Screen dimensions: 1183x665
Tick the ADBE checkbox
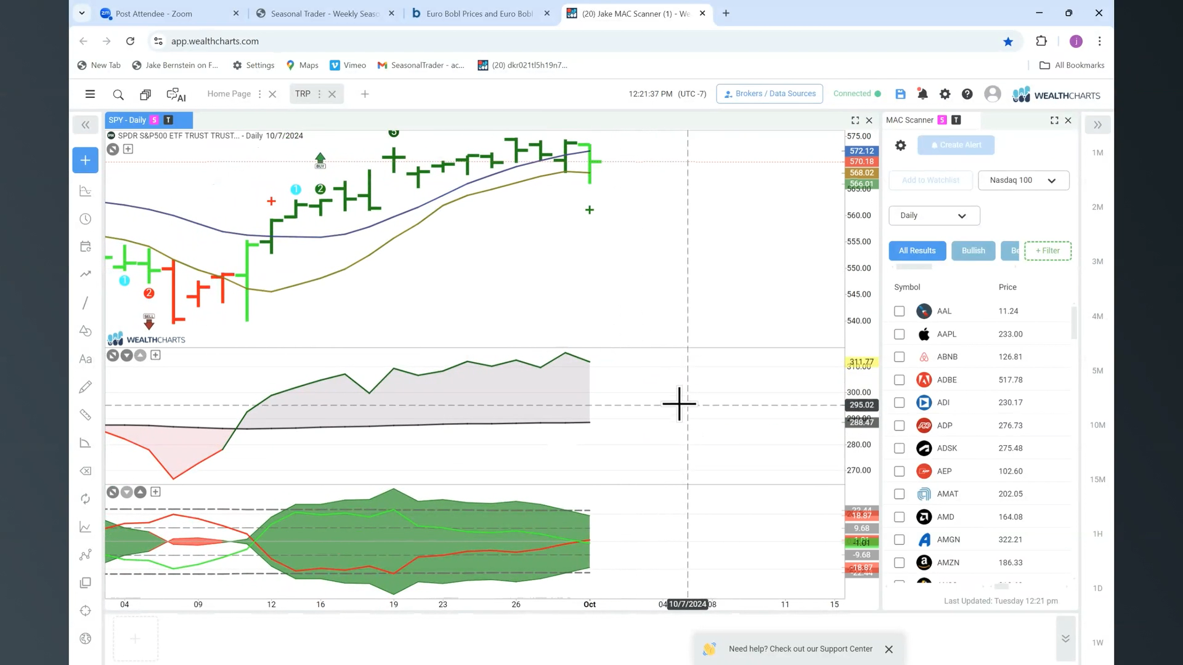[899, 380]
